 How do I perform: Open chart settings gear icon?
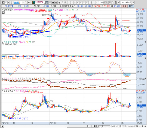(x=119, y=2)
